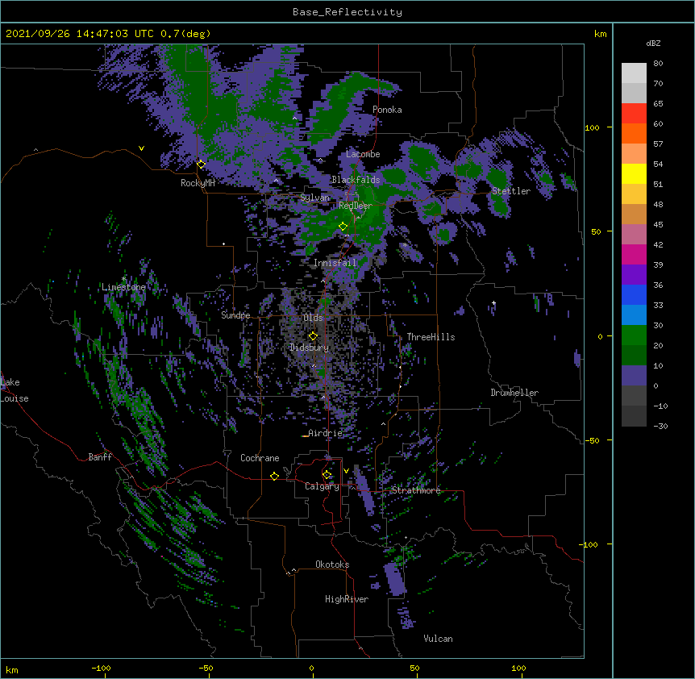Viewport: 695px width, 679px height.
Task: Pick the blue 33-36 dBZ legend color
Action: (x=634, y=294)
